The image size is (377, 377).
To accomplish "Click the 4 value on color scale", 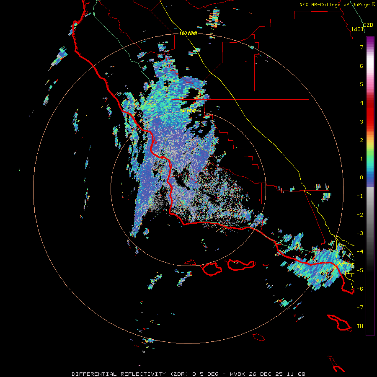I will [x=362, y=103].
